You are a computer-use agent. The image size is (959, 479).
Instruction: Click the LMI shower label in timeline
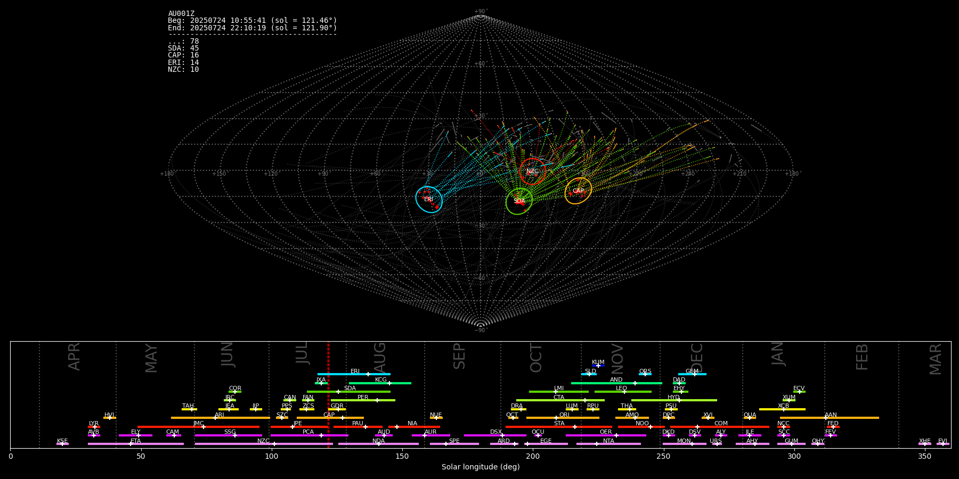click(559, 389)
